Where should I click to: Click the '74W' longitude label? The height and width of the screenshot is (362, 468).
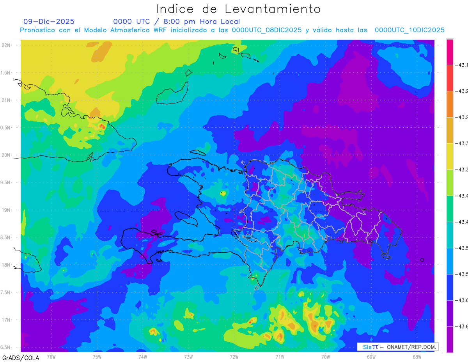coord(143,357)
